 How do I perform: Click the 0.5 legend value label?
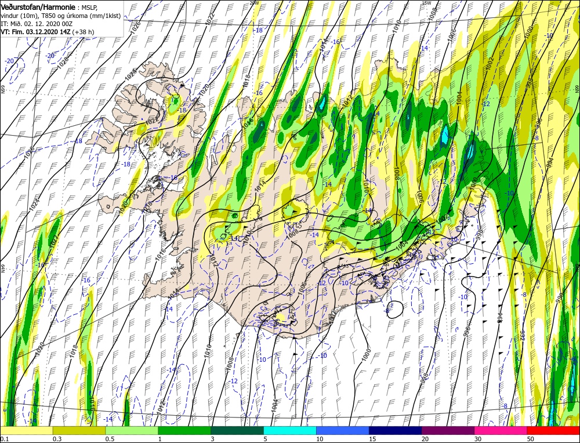pyautogui.click(x=110, y=439)
